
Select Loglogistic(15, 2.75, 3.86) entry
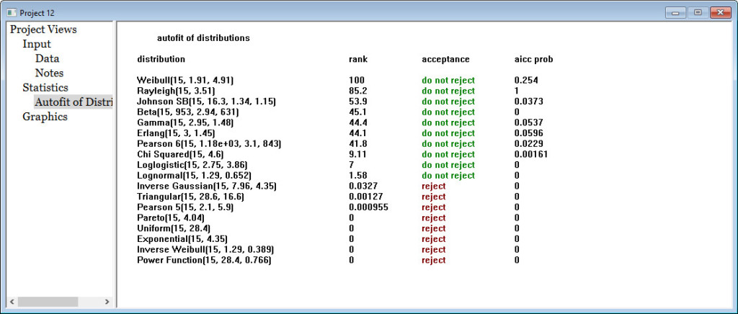192,165
